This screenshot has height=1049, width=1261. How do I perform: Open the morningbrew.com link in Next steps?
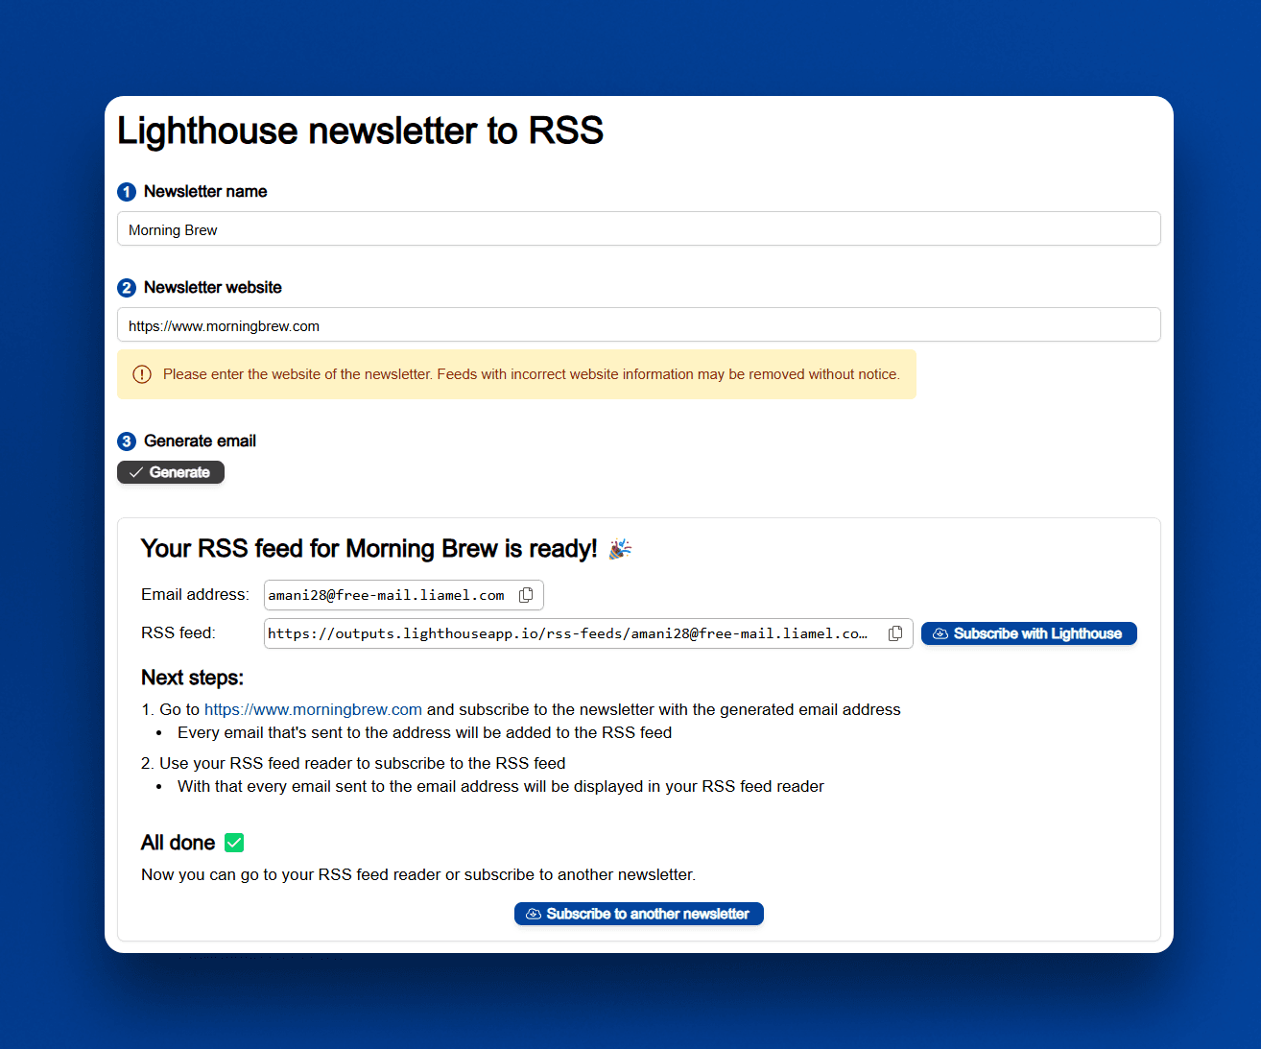[x=313, y=709]
